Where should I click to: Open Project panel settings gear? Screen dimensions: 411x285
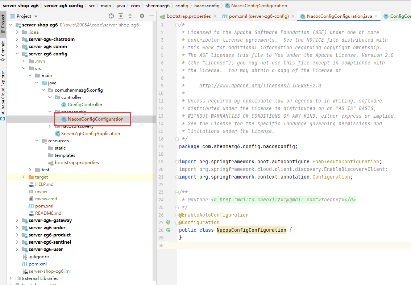(142, 16)
